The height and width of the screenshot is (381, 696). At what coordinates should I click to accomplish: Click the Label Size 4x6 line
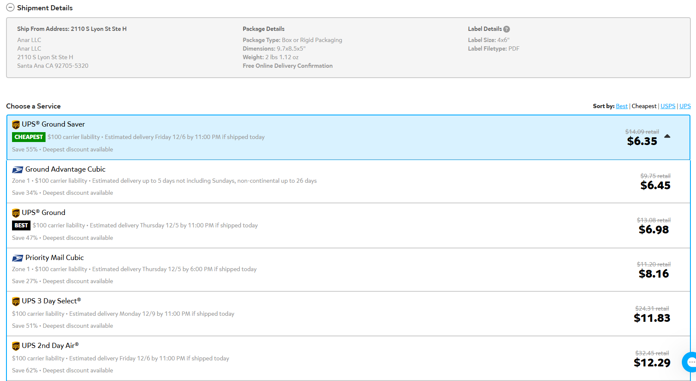coord(488,40)
